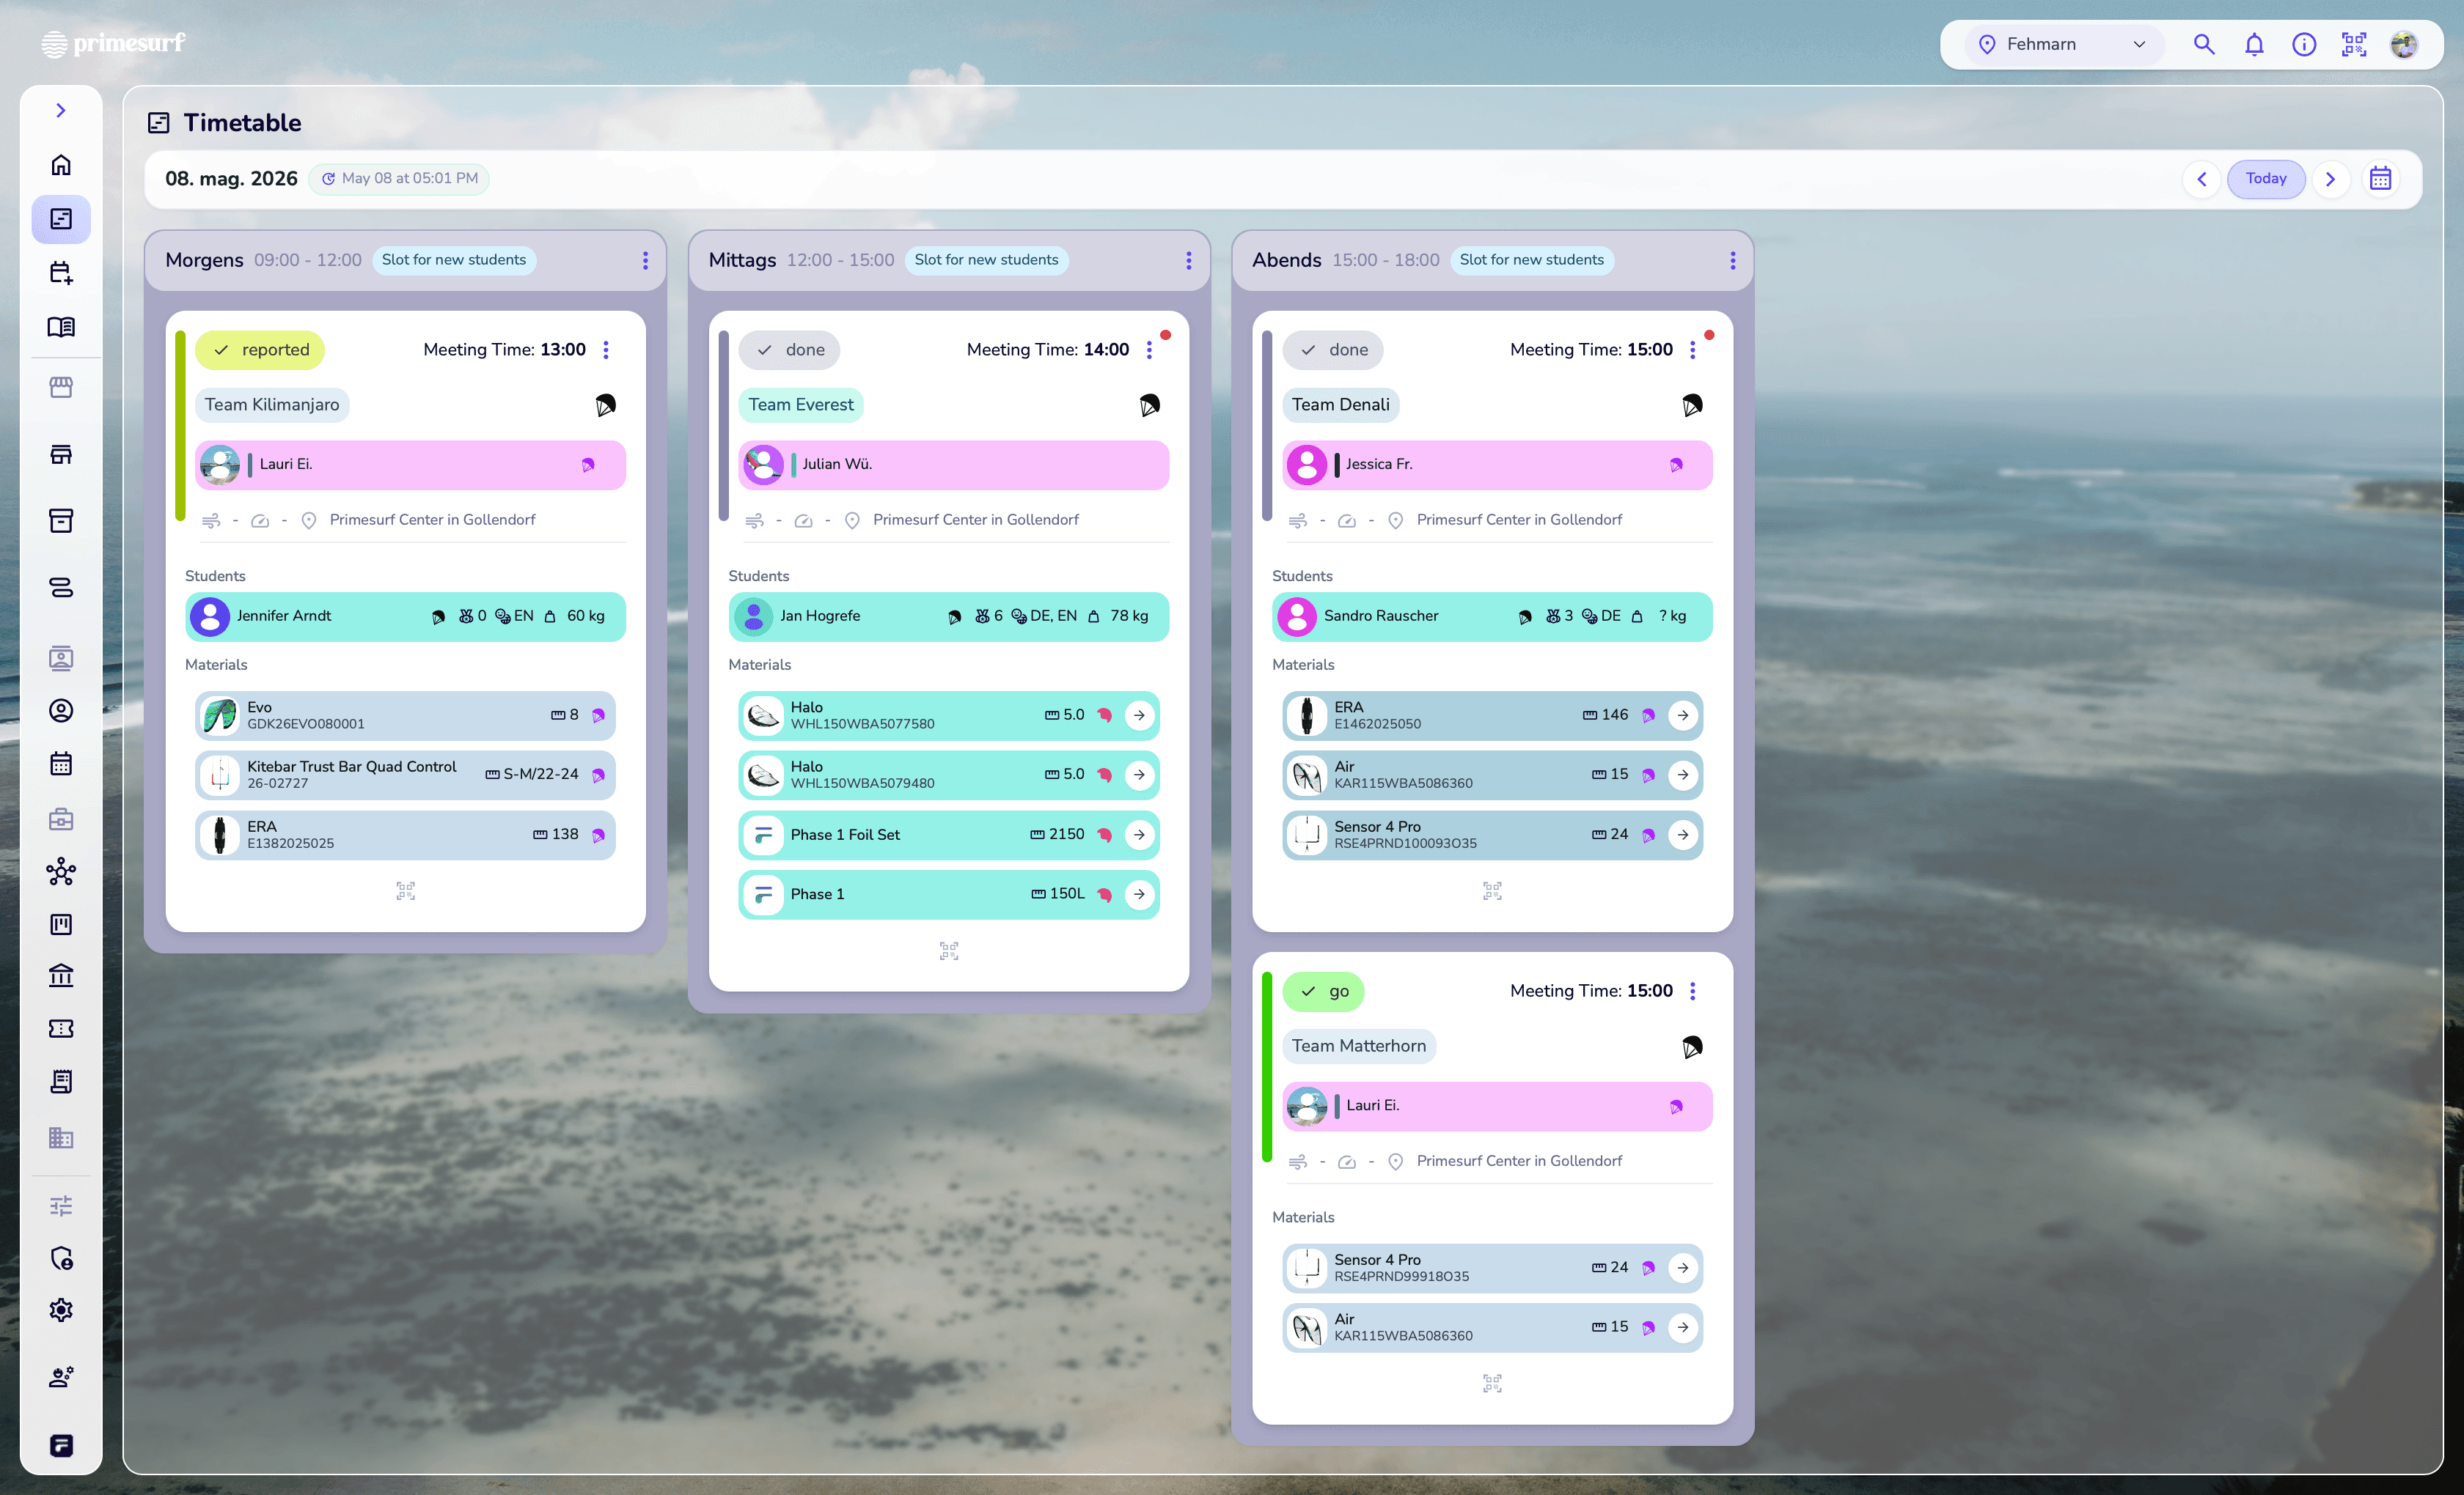Open the bank building sidebar icon

point(61,975)
